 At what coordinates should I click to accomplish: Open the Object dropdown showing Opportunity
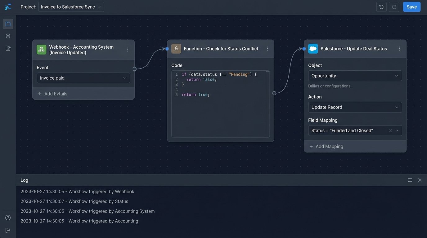point(355,76)
